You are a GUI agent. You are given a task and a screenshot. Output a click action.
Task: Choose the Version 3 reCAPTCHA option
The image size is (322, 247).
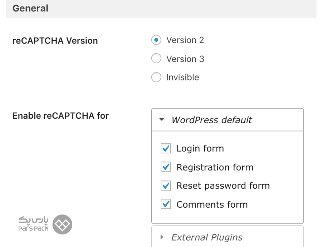[156, 59]
